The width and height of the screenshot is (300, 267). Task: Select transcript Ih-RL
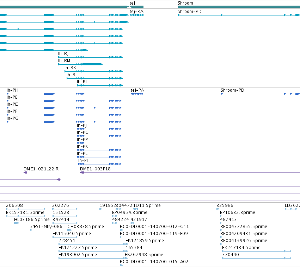tap(72, 75)
